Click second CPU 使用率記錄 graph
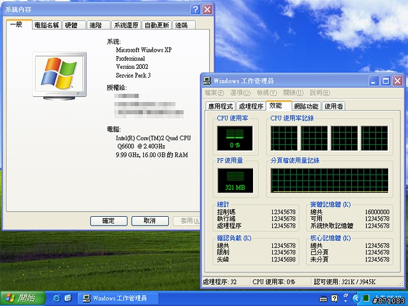408x306 pixels. (314, 138)
